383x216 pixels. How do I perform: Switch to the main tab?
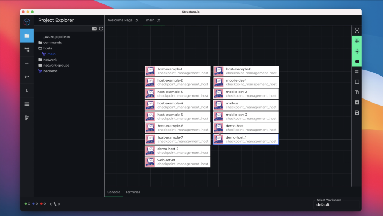pyautogui.click(x=150, y=20)
